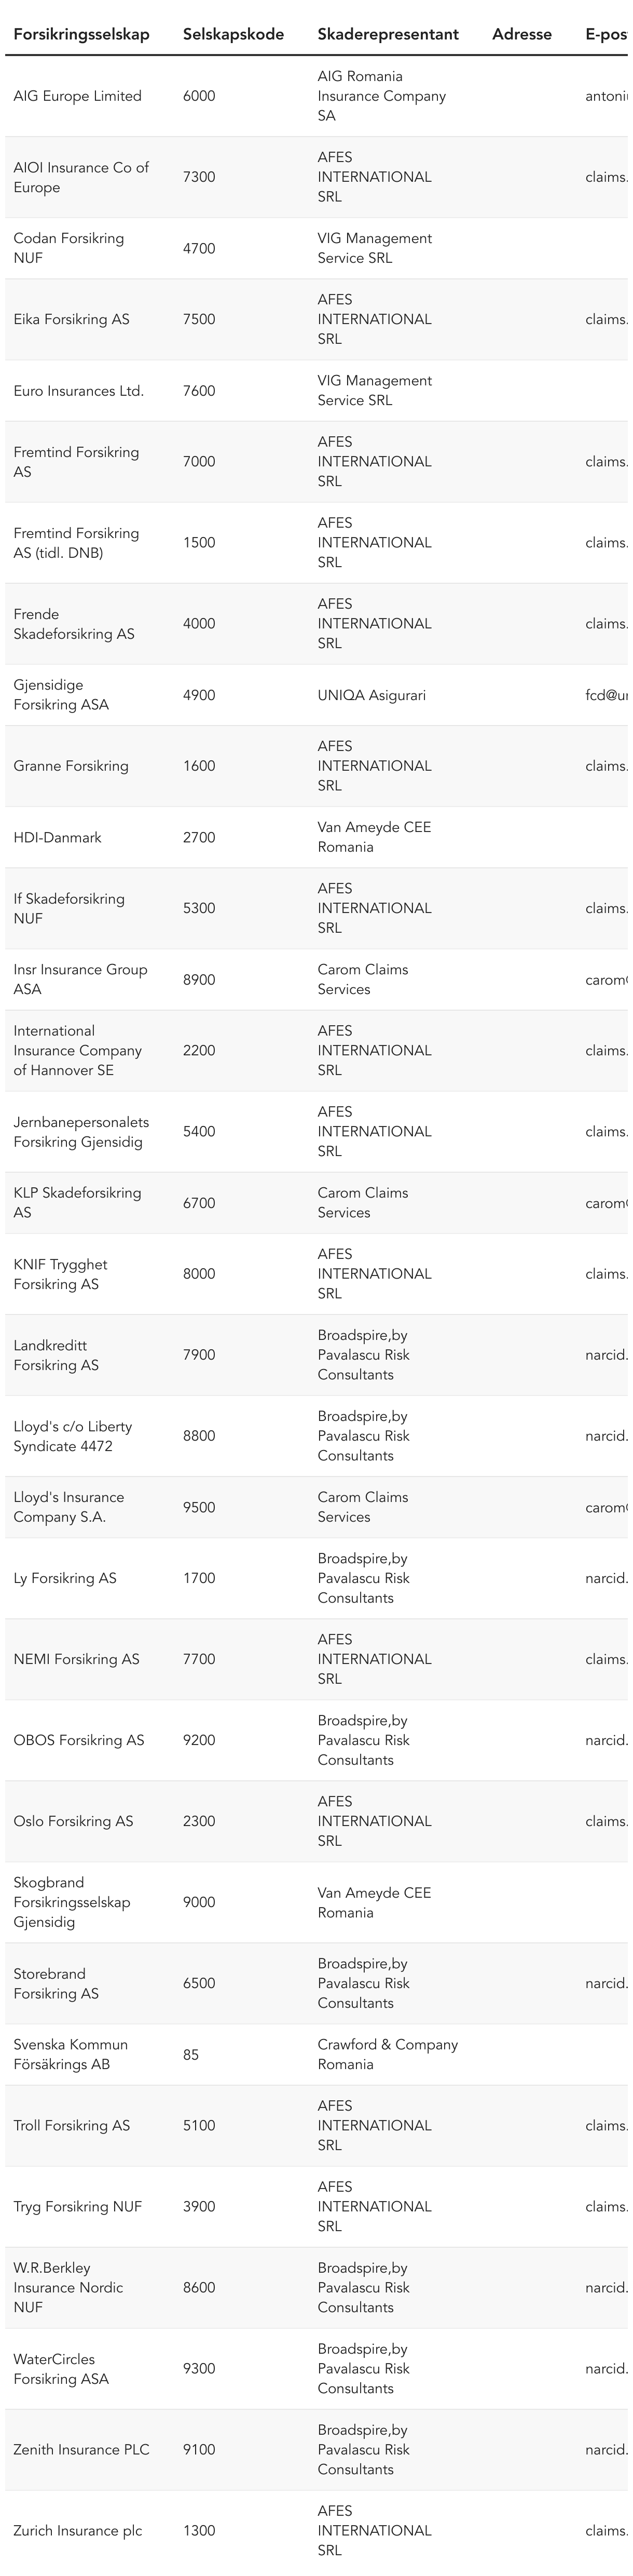Screen dimensions: 633x2576
Task: Open the email link in AIG Europe Limited row
Action: (606, 96)
